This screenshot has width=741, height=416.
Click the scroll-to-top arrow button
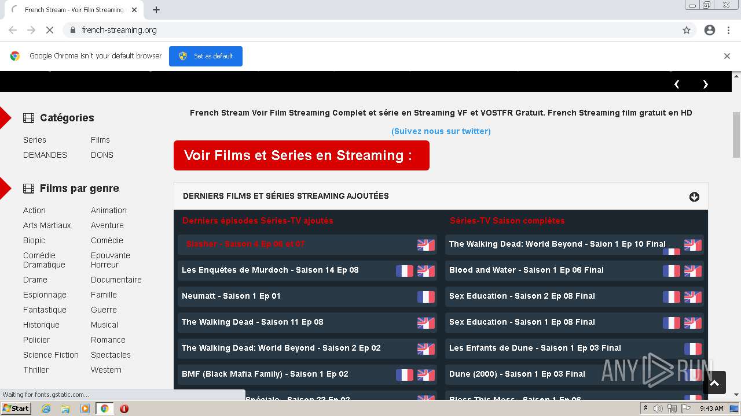pos(714,382)
